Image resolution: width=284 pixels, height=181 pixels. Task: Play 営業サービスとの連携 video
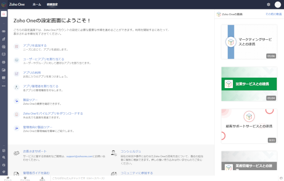pyautogui.click(x=249, y=84)
